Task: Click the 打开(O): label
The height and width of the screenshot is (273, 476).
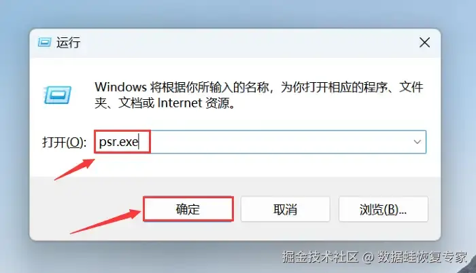Action: 64,142
